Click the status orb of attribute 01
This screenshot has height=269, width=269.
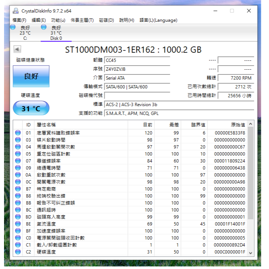coord(18,133)
